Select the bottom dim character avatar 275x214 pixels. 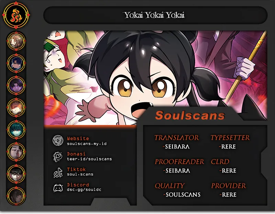click(x=16, y=196)
